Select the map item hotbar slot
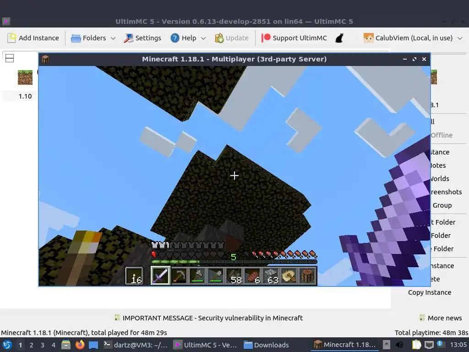This screenshot has width=469, height=352. coord(289,275)
